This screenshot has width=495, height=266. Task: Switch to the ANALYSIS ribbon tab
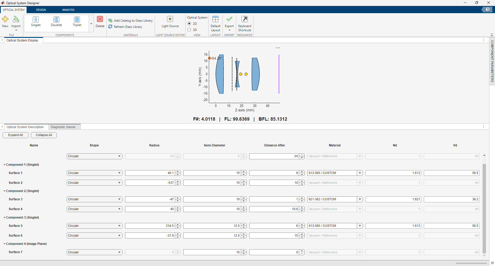(68, 10)
